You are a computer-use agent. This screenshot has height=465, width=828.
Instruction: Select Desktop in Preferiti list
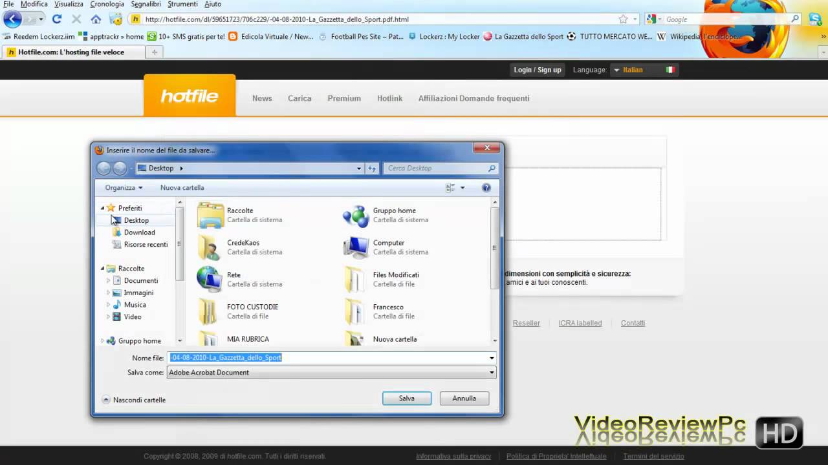[x=136, y=220]
